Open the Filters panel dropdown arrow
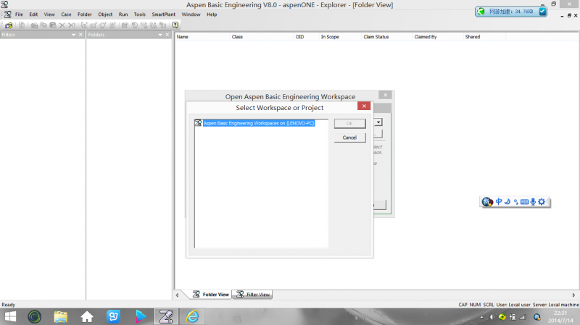 [74, 35]
